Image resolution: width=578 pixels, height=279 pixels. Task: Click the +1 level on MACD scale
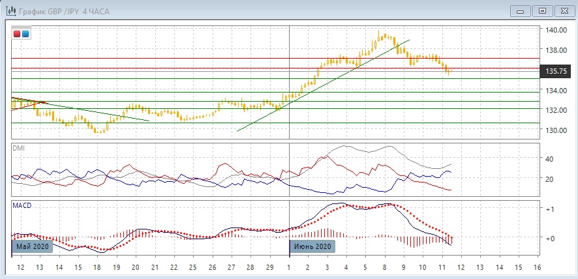click(551, 209)
